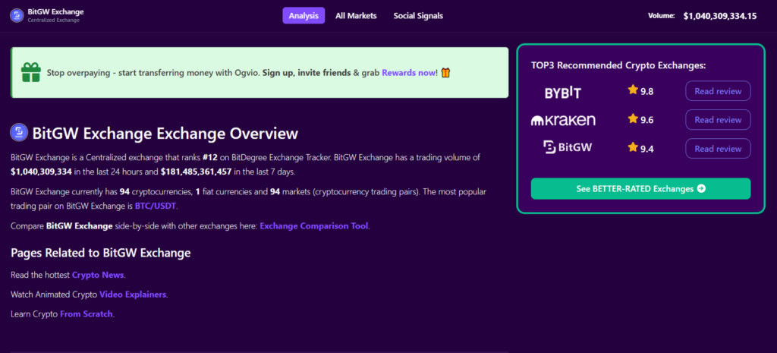
Task: Click the star icon next to 9.8
Action: coord(632,91)
